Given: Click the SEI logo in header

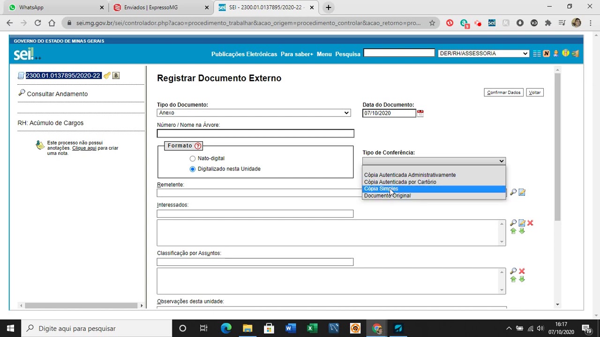Looking at the screenshot, I should tap(27, 54).
